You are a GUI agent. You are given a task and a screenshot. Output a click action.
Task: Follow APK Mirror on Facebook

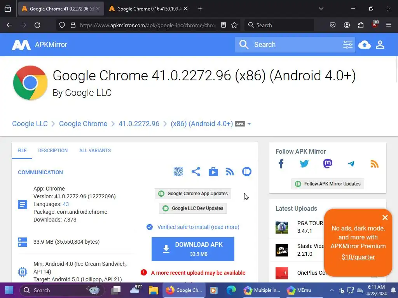point(281,164)
